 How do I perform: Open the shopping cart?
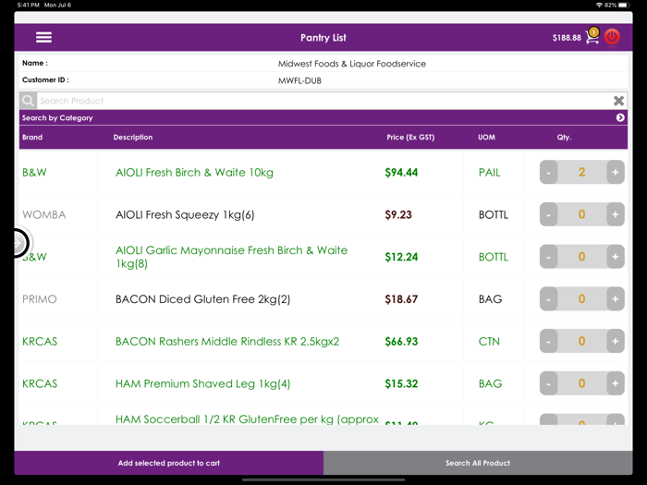(x=592, y=37)
